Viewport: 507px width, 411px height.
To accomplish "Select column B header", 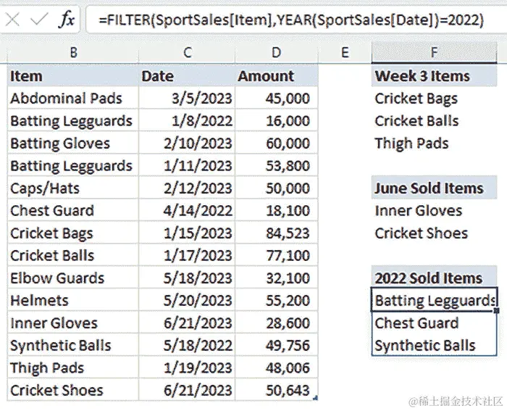I will pyautogui.click(x=73, y=52).
